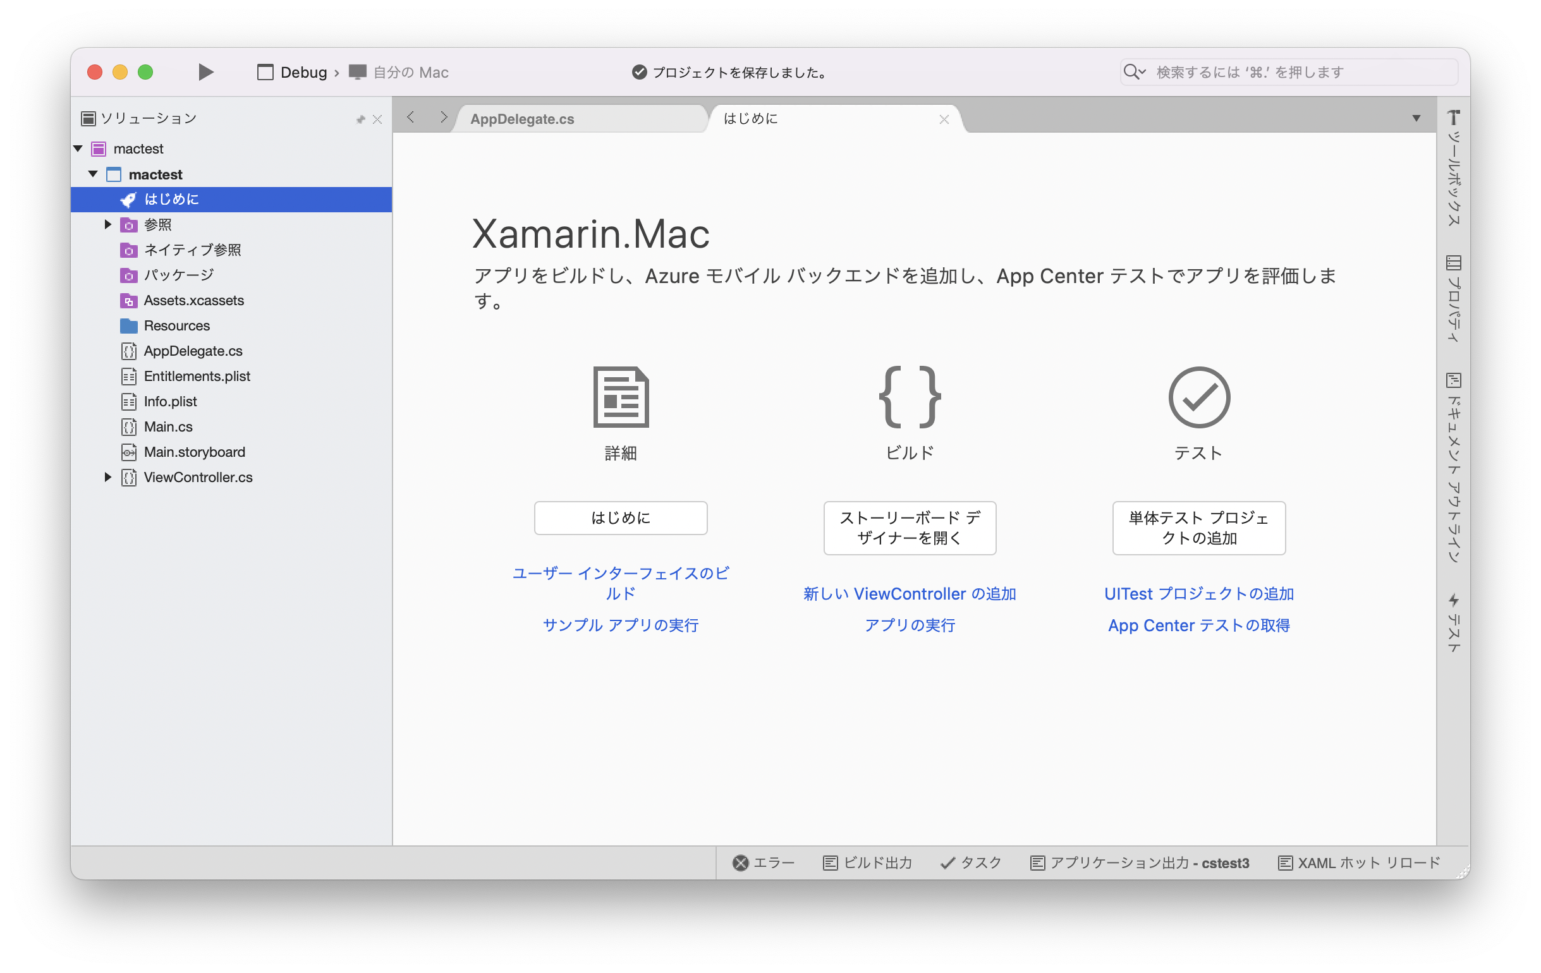Screen dimensions: 1541x973
Task: Open App Center テストの取得 link
Action: 1199,625
